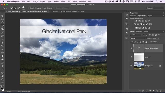Select the Background layer thumbnail

(x=139, y=66)
